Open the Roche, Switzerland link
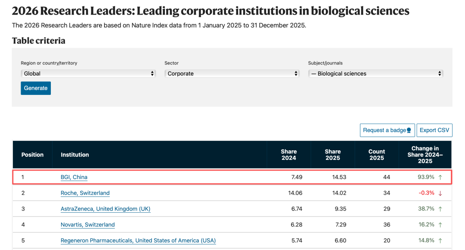 point(85,193)
